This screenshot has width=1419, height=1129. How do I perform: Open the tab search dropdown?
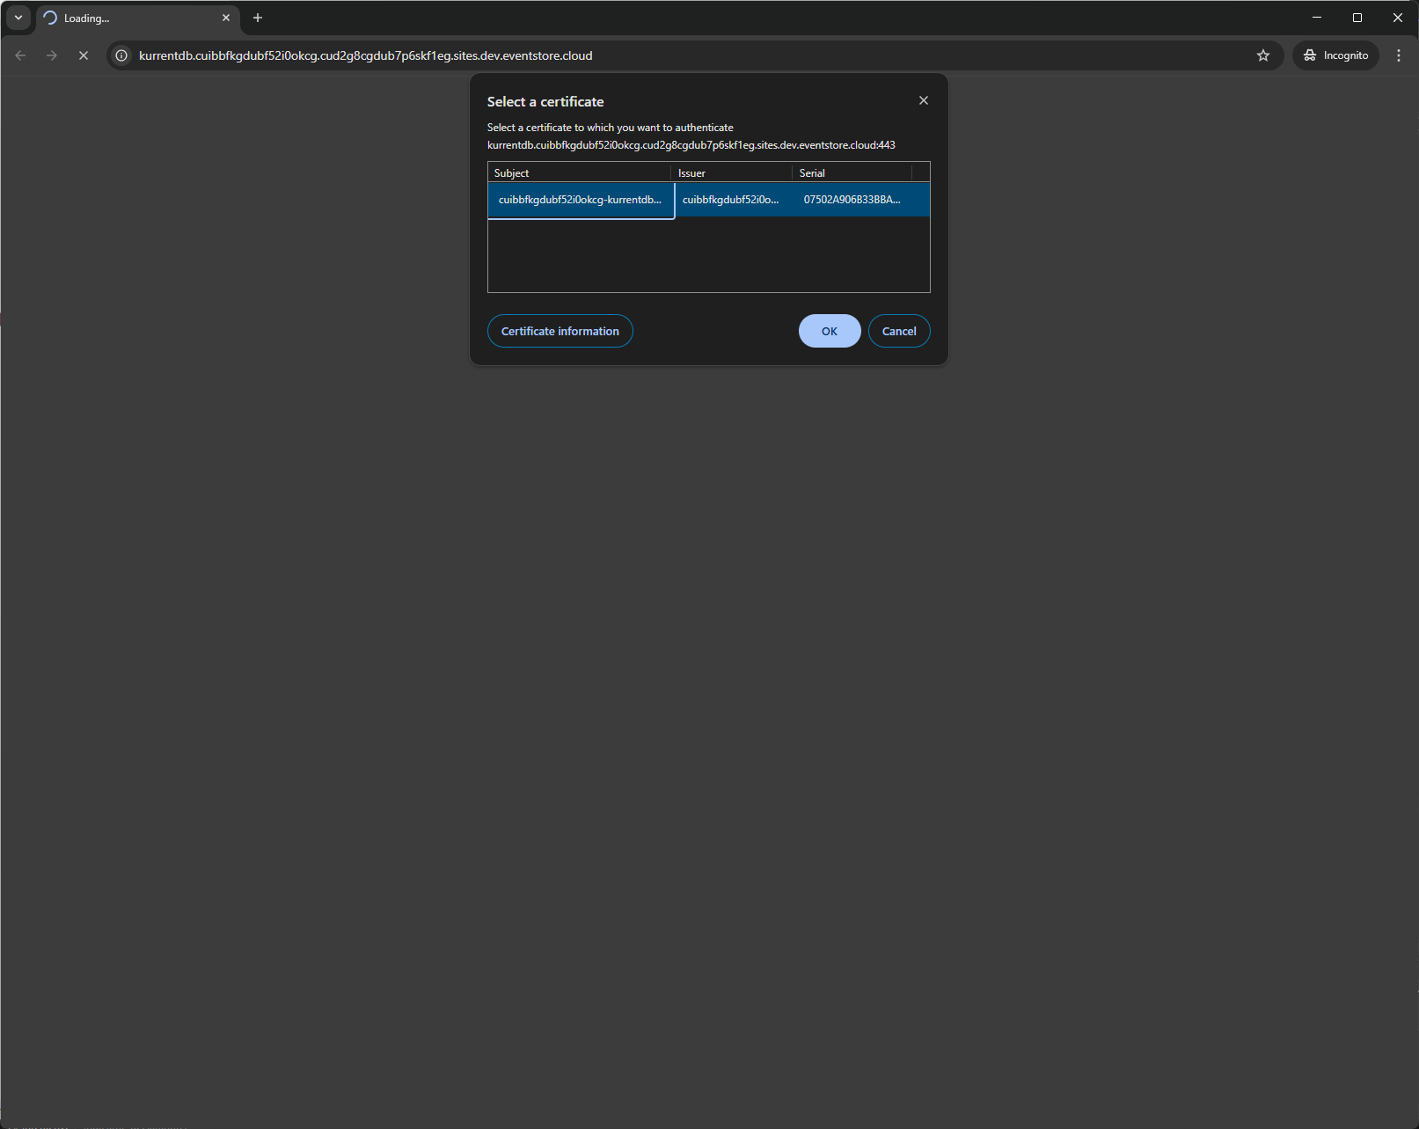pyautogui.click(x=18, y=18)
